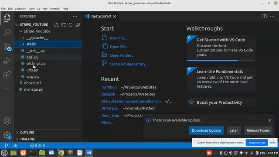Open the Extensions view
The height and width of the screenshot is (157, 279).
pyautogui.click(x=7, y=75)
